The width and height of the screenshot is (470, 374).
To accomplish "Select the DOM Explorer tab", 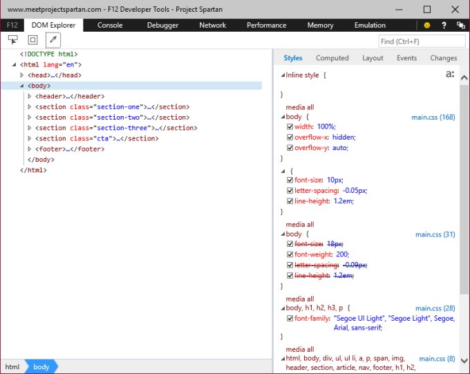I will (53, 25).
